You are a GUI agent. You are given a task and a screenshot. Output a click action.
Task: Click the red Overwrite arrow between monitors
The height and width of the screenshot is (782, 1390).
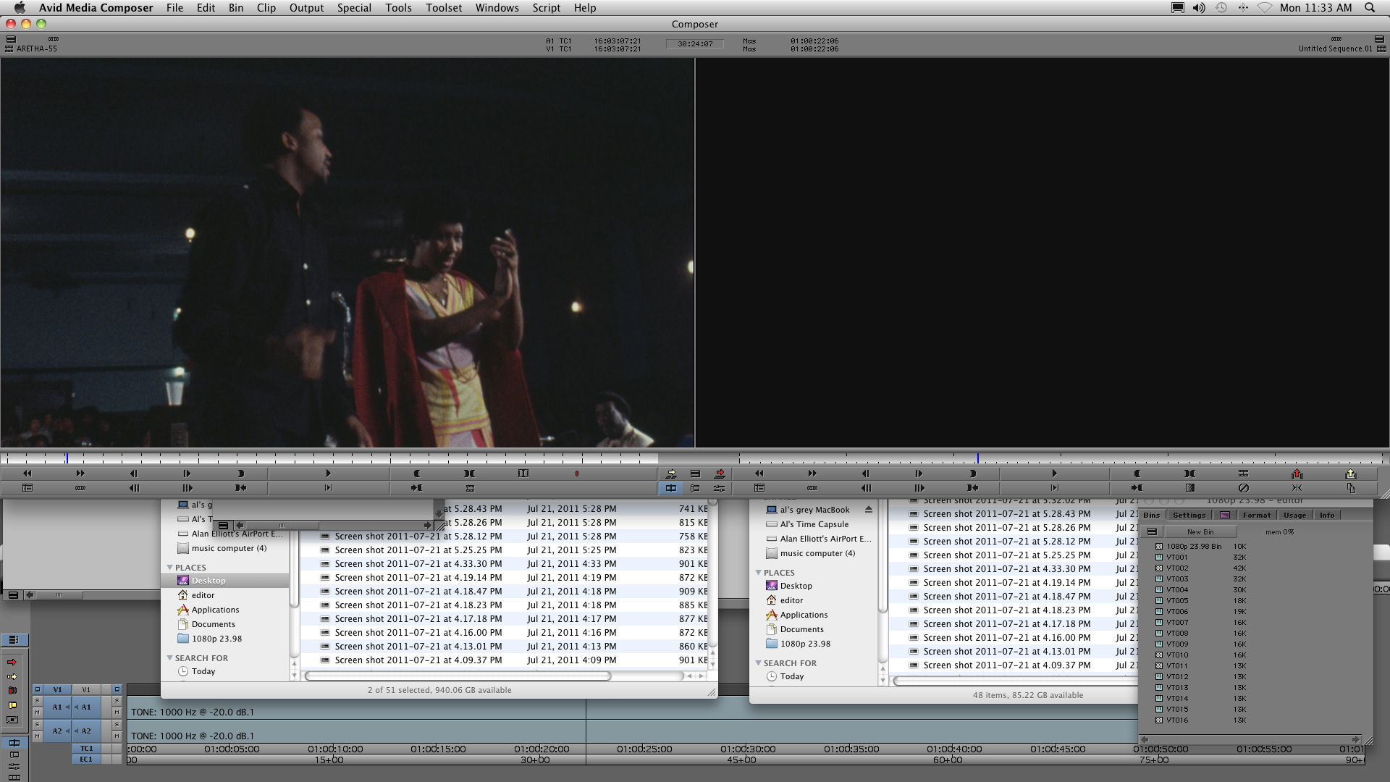pyautogui.click(x=719, y=474)
